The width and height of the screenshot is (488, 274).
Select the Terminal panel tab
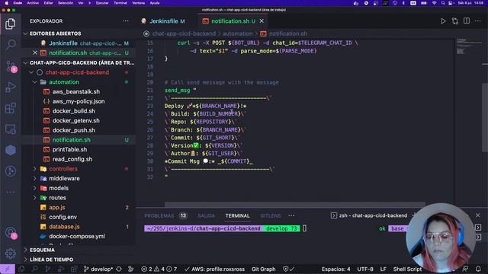click(237, 215)
